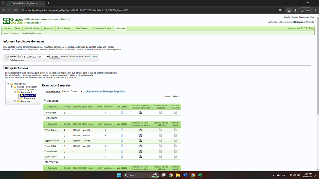Print trimester report for Tercer Grado
Image resolution: width=319 pixels, height=179 pixels.
140,146
